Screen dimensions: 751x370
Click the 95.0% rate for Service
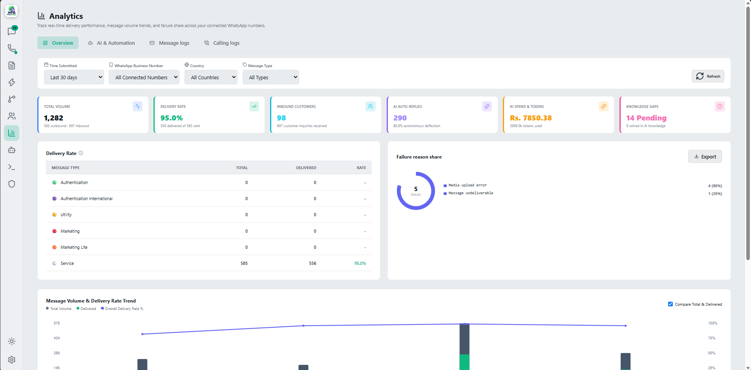pos(360,263)
